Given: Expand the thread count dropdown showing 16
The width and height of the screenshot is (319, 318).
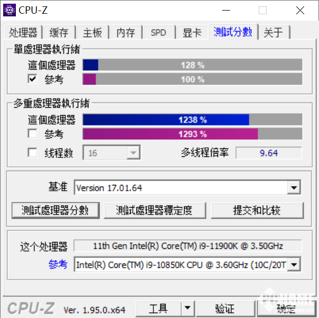Looking at the screenshot, I should coord(133,153).
